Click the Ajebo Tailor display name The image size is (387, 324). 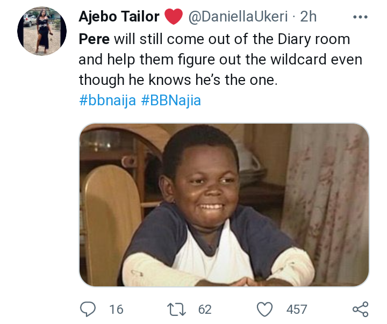pos(119,17)
